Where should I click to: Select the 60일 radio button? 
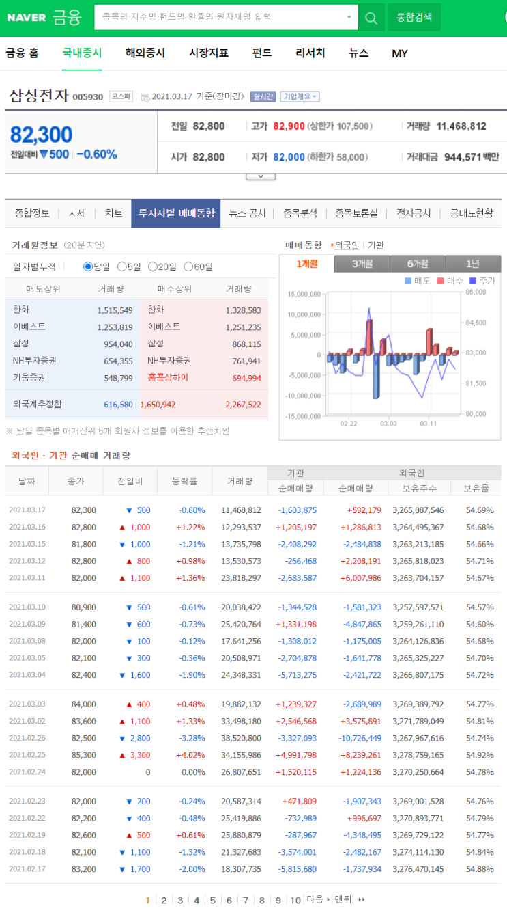189,266
